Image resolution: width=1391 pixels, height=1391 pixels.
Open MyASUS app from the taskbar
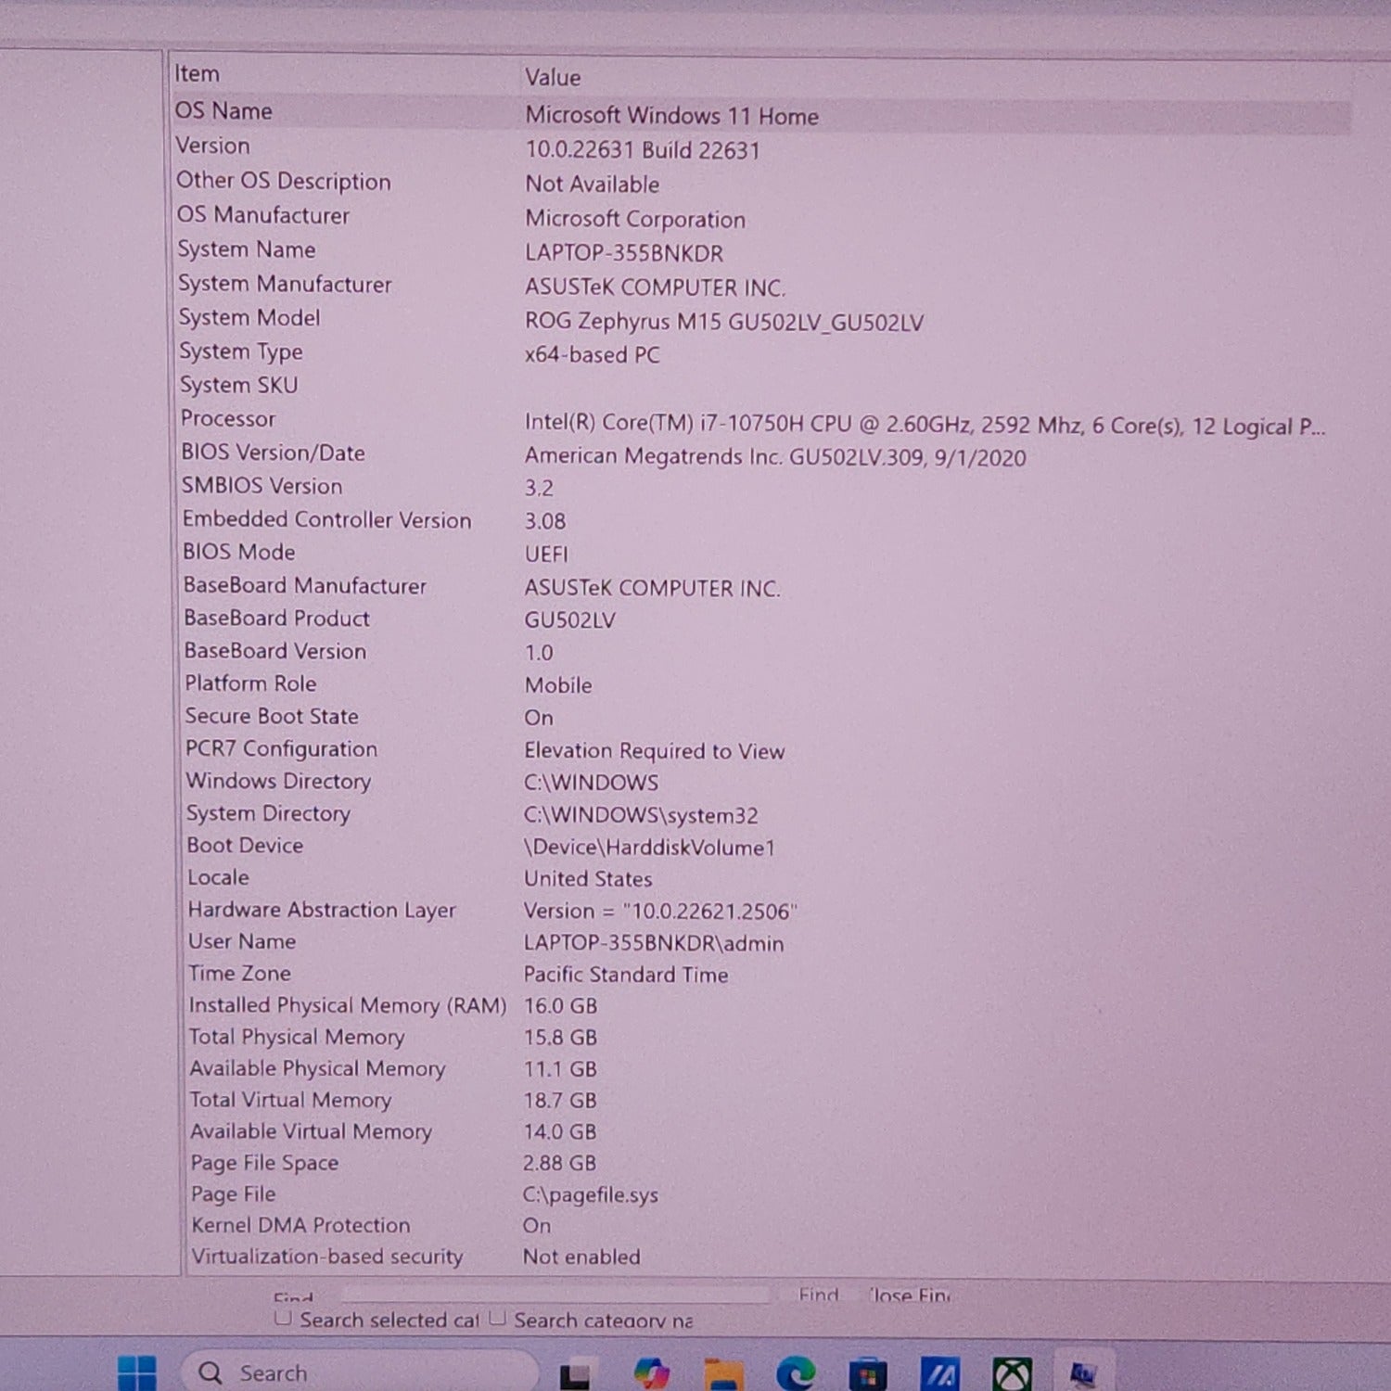(939, 1373)
